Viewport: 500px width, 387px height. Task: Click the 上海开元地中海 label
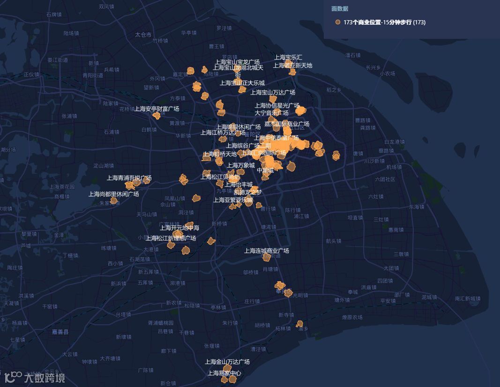tap(179, 228)
